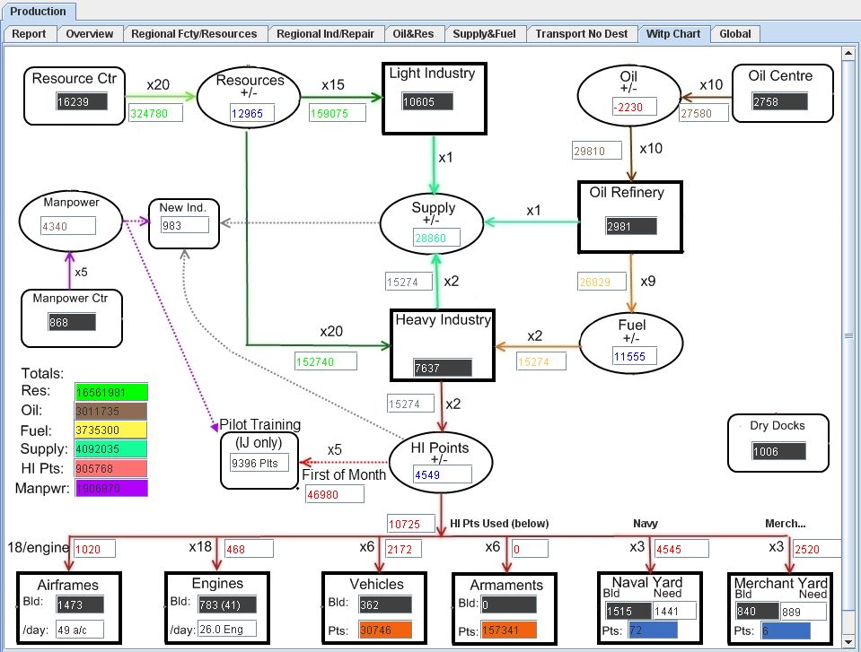
Task: Click the green Res total swatch
Action: coord(111,392)
